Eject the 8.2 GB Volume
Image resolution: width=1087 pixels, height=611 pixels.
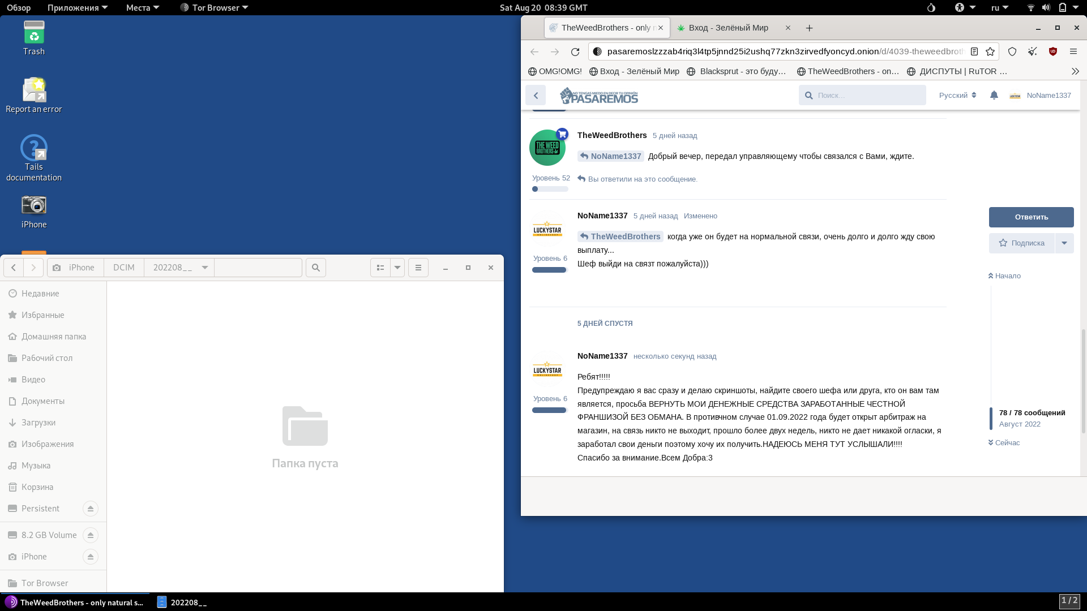pos(91,535)
